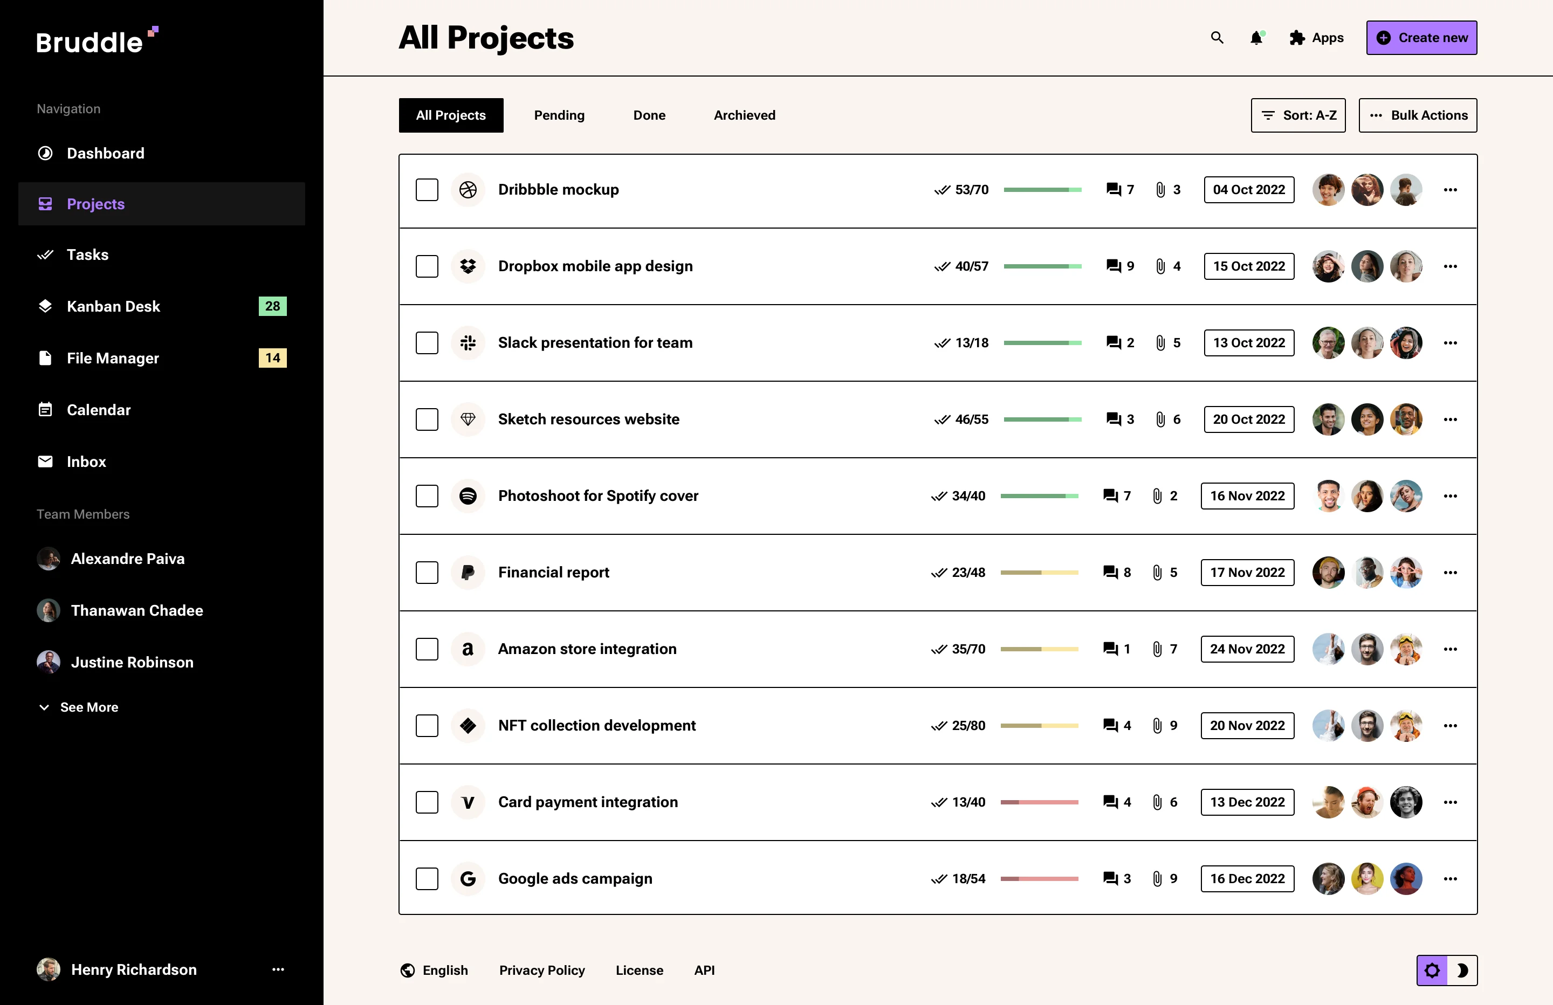Click the comments icon on Google ads campaign
The width and height of the screenshot is (1553, 1005).
pos(1111,878)
